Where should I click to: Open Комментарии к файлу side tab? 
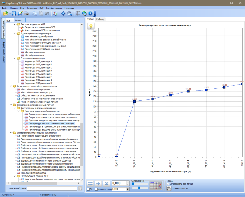(x=3, y=52)
